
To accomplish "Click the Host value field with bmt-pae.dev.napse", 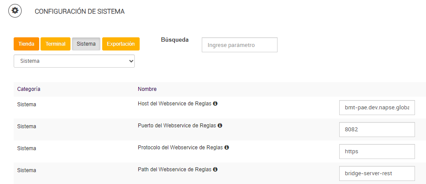I will (377, 108).
